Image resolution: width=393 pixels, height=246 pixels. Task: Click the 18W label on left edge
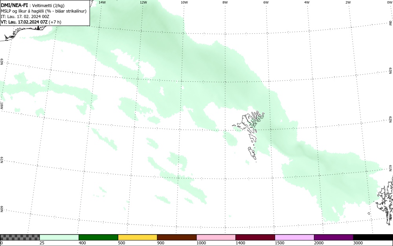tap(2, 105)
